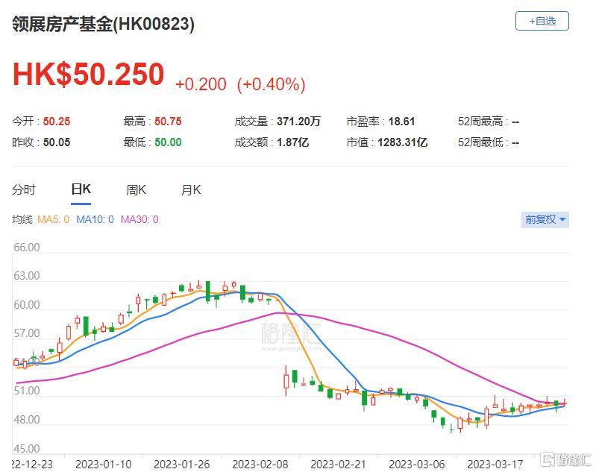
Task: Click the 45.00 y-axis price label
Action: tap(27, 448)
